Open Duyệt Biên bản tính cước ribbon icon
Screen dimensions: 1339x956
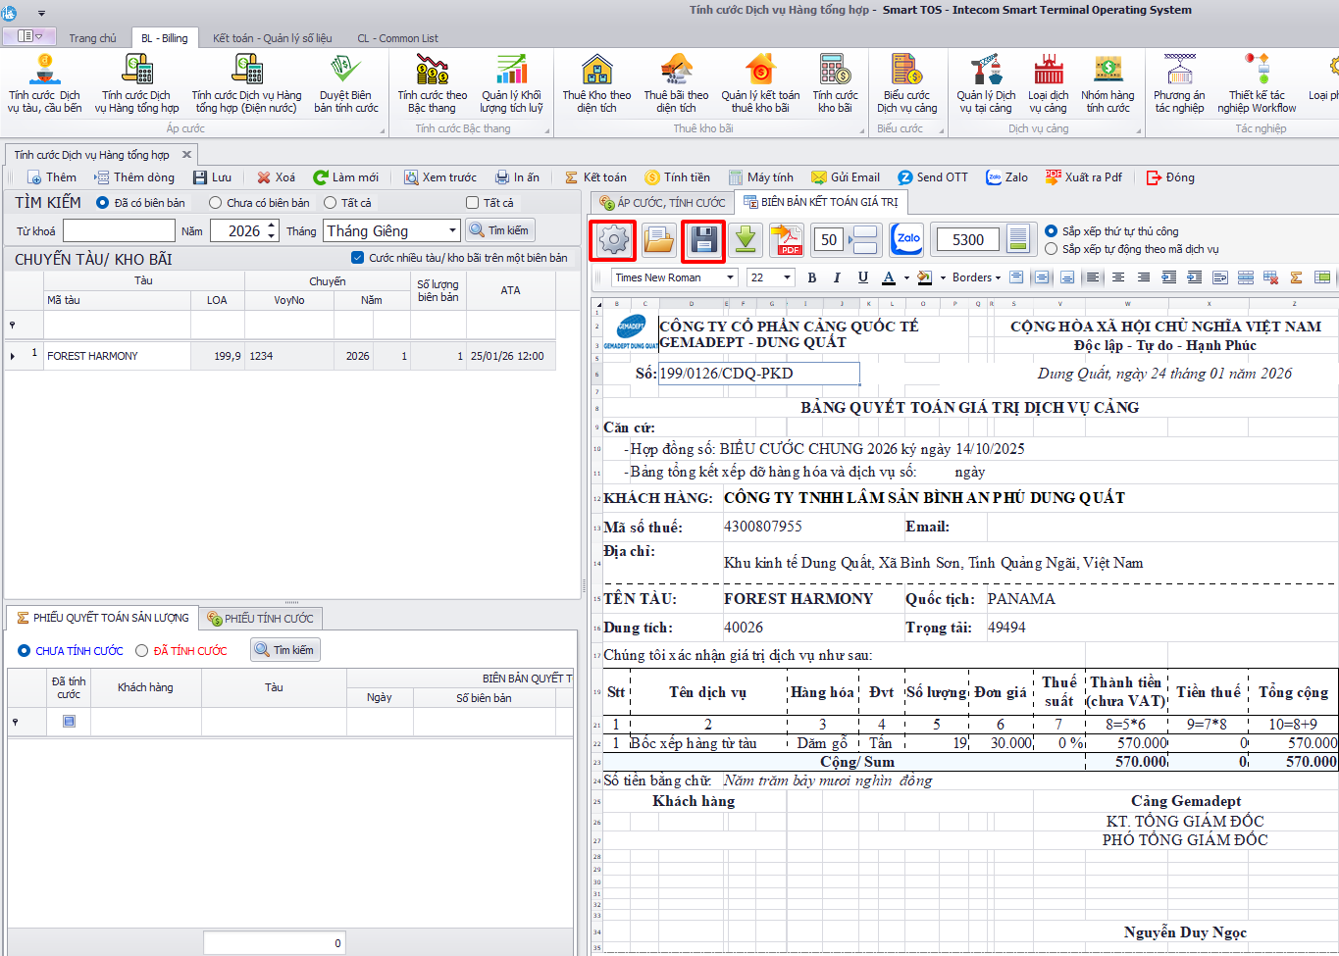pos(345,84)
